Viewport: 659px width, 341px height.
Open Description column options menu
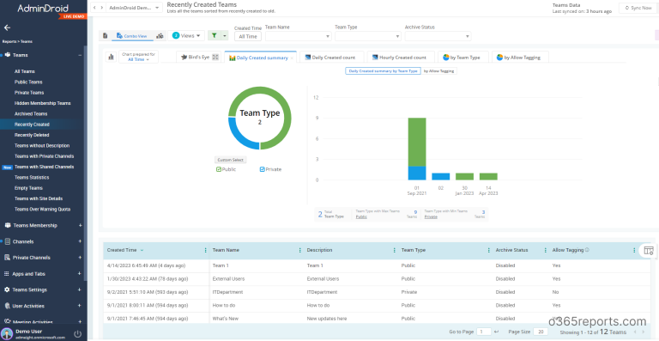394,250
